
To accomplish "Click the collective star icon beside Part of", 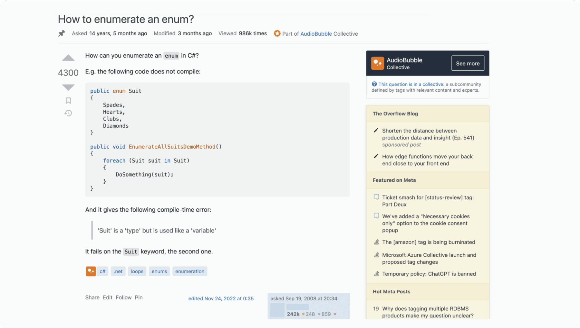I will tap(277, 33).
